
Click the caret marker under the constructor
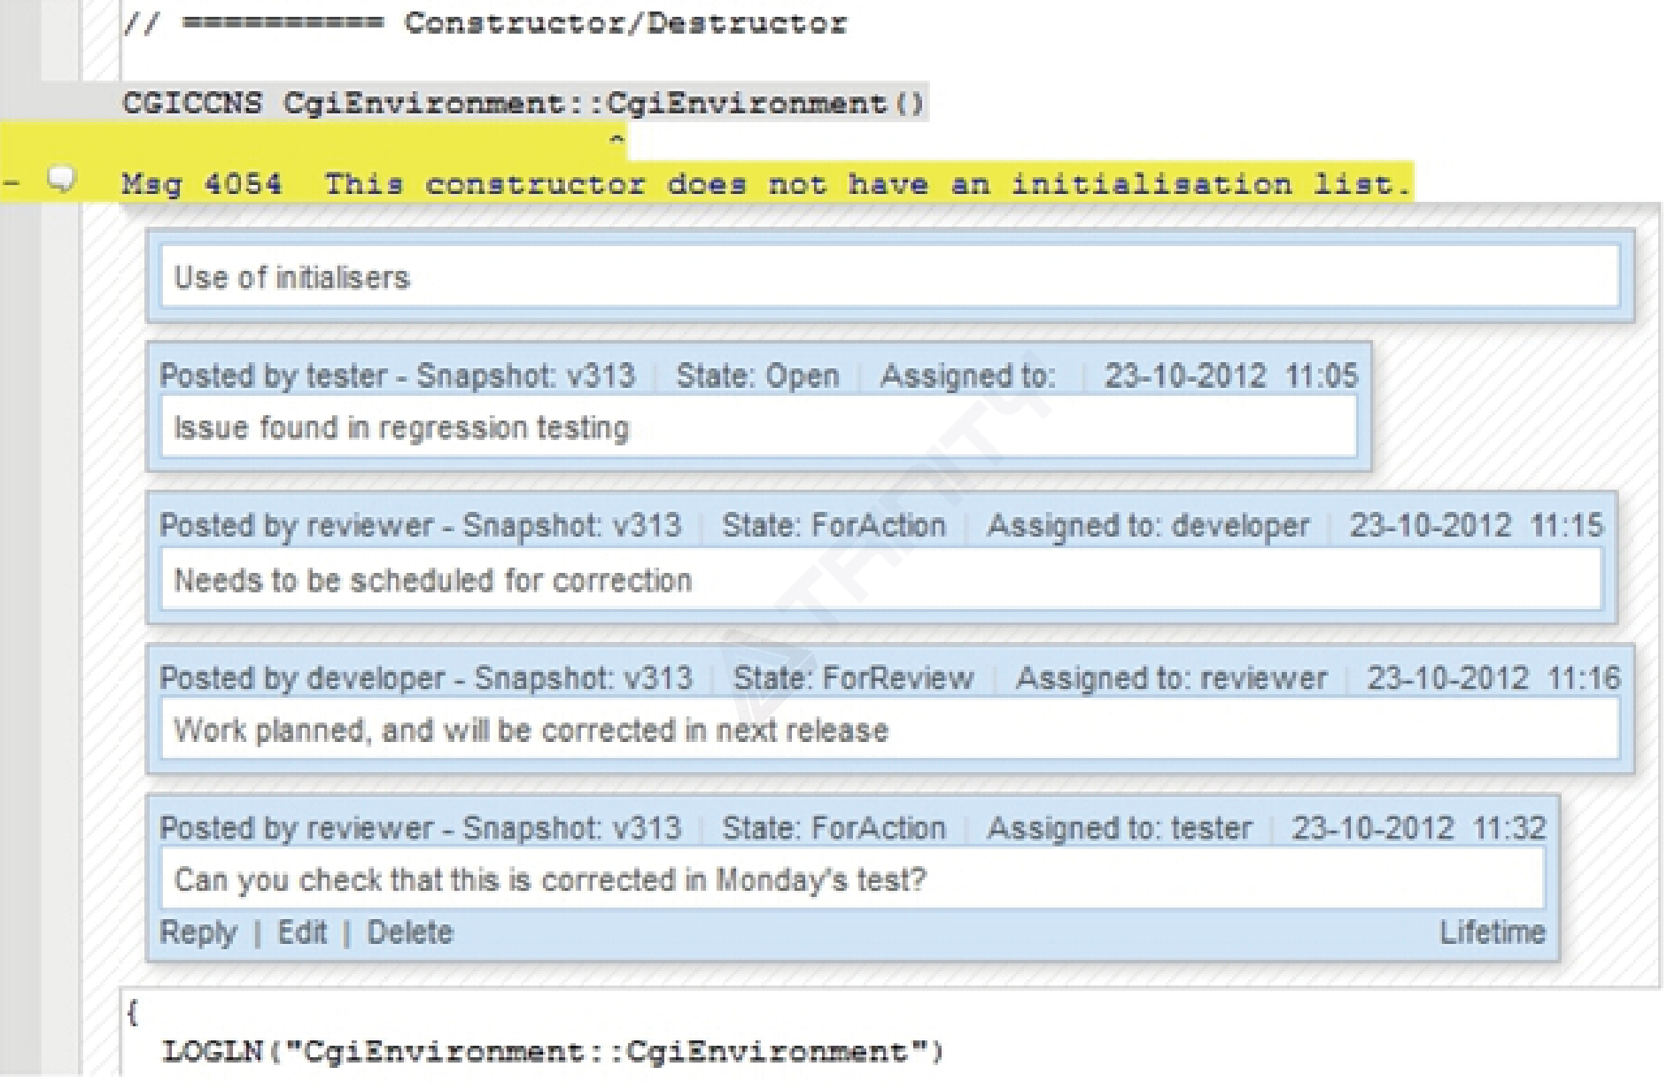[x=616, y=140]
